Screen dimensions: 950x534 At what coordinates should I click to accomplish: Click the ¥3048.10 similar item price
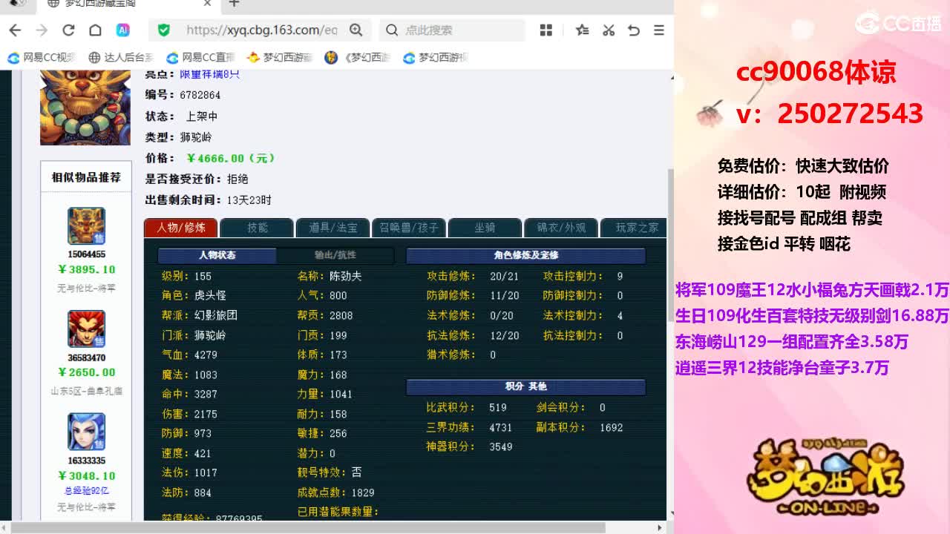point(87,476)
